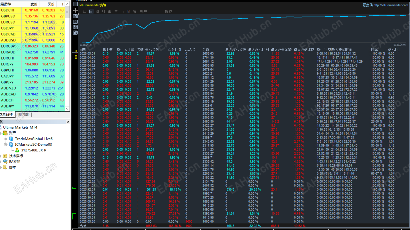Switch to the 即时图 tab
The height and width of the screenshot is (230, 410).
point(23,115)
